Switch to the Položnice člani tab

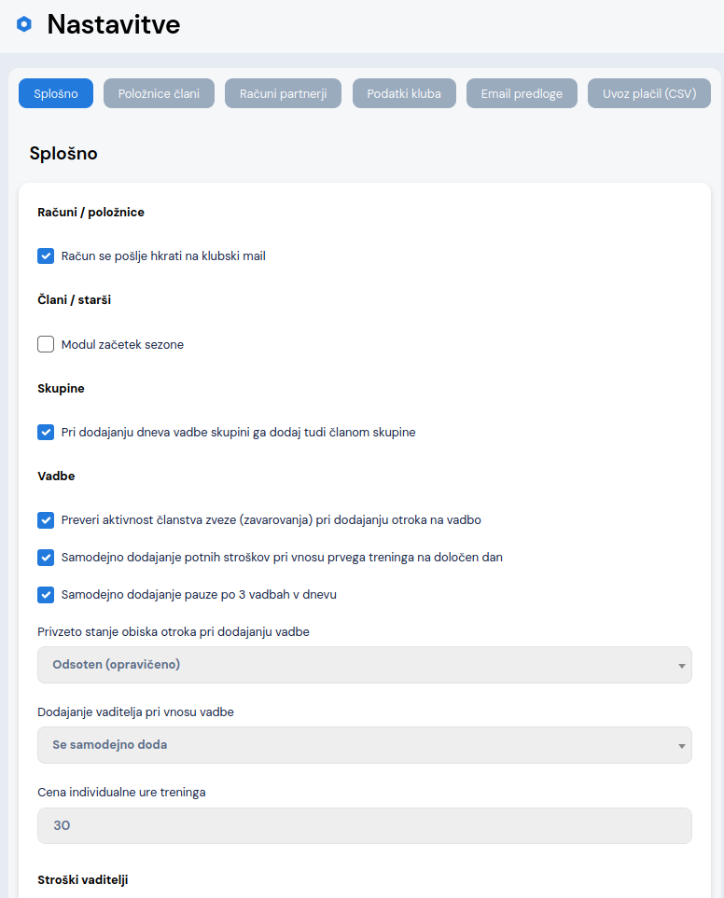(159, 93)
